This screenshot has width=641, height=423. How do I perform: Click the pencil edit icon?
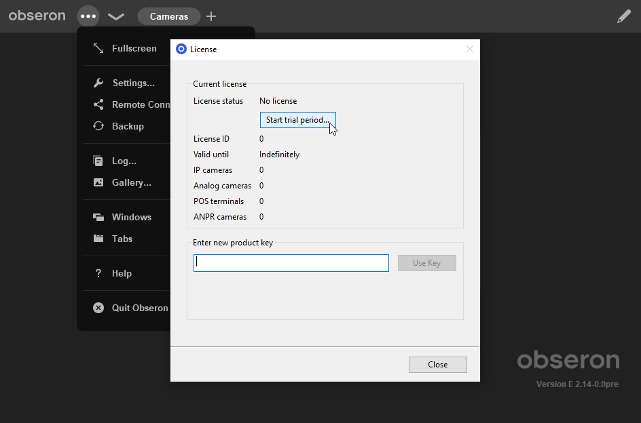click(x=624, y=16)
